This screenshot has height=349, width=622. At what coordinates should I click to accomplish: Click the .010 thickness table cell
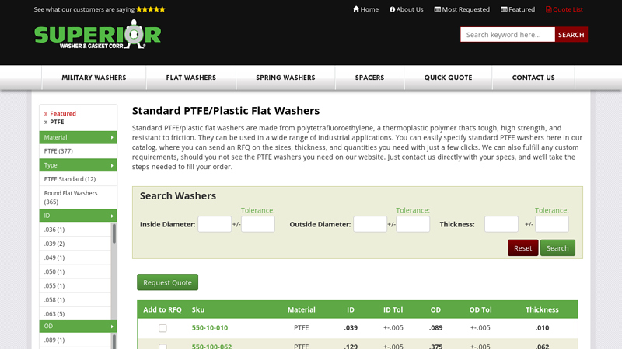[542, 327]
